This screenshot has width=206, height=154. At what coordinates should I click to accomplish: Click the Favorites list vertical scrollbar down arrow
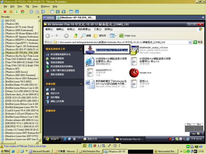coord(39,140)
